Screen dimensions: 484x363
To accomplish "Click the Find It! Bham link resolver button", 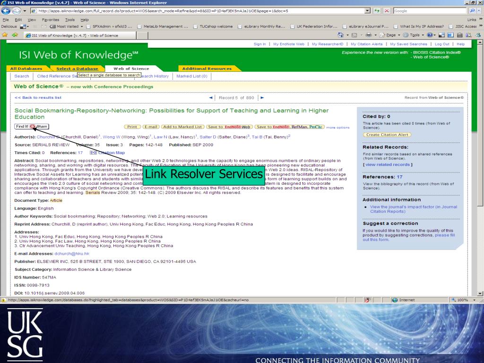I will point(32,127).
